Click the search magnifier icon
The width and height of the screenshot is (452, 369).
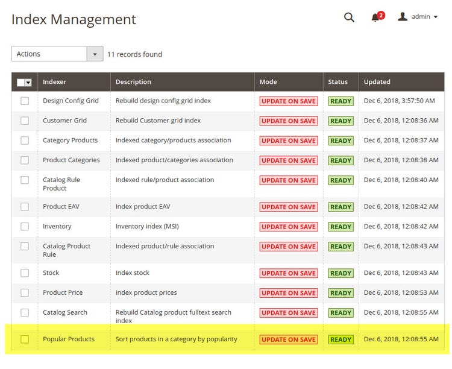[x=349, y=17]
